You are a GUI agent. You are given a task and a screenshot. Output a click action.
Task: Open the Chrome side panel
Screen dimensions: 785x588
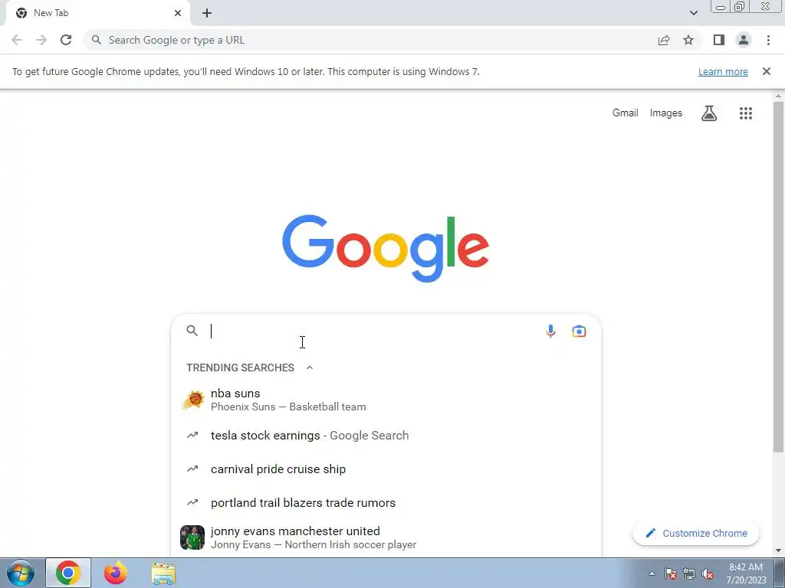719,40
